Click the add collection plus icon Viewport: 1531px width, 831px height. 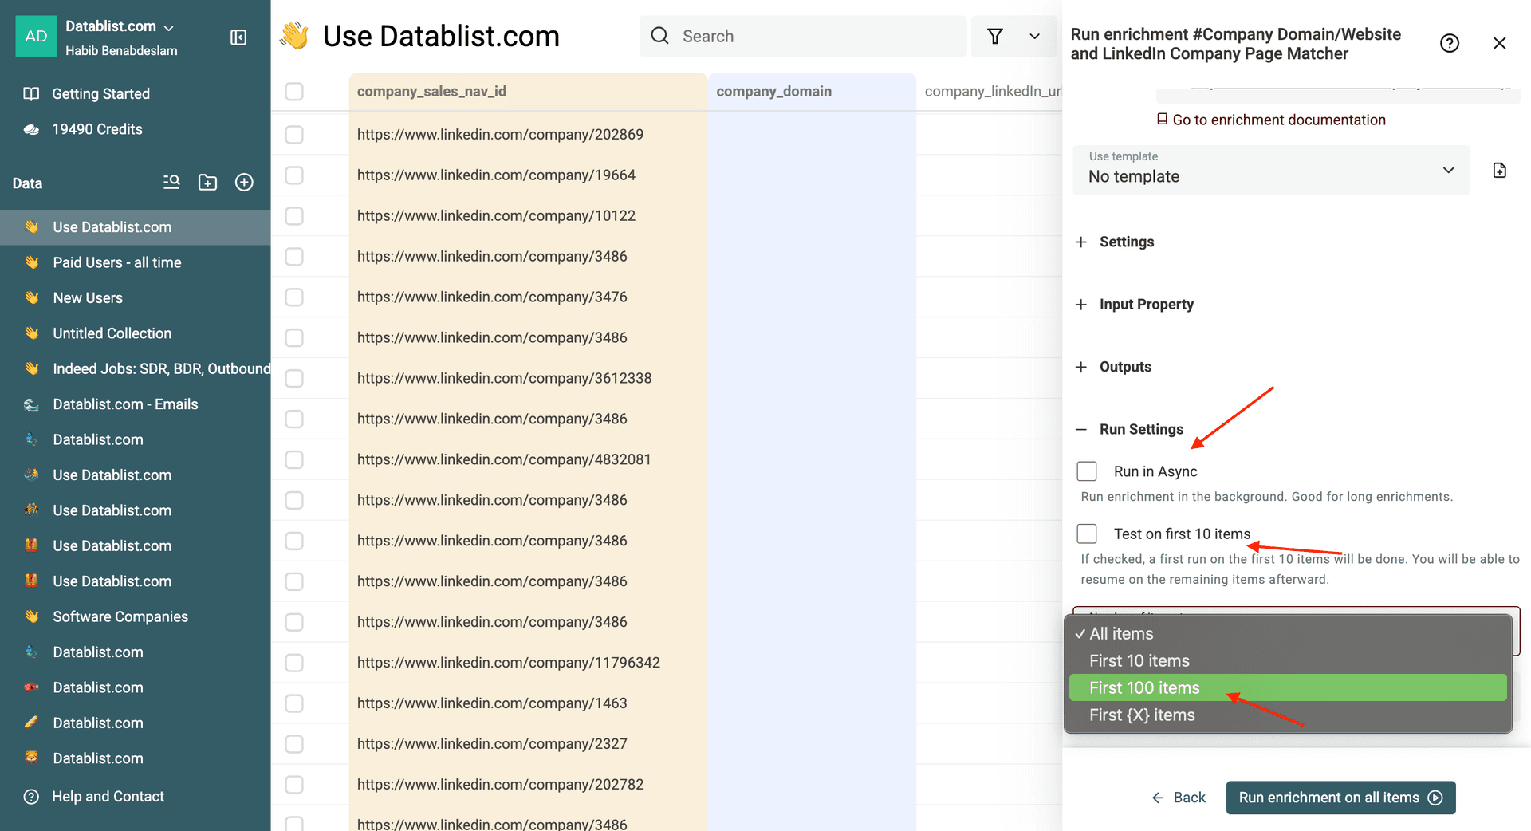(244, 183)
